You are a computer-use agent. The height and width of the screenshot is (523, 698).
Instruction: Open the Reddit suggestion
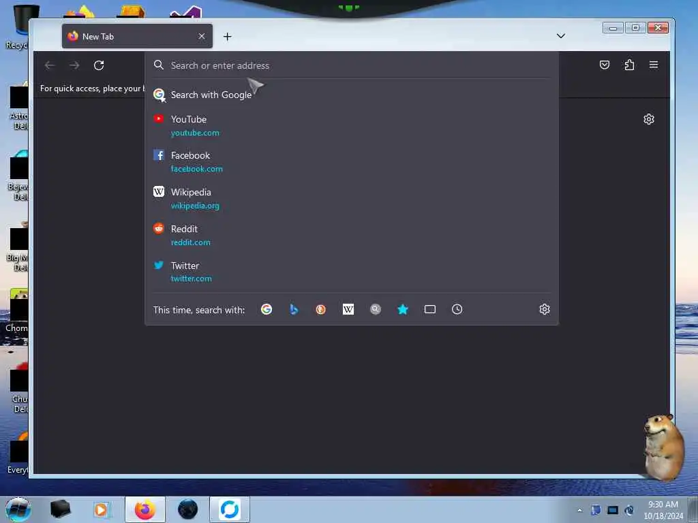click(352, 235)
